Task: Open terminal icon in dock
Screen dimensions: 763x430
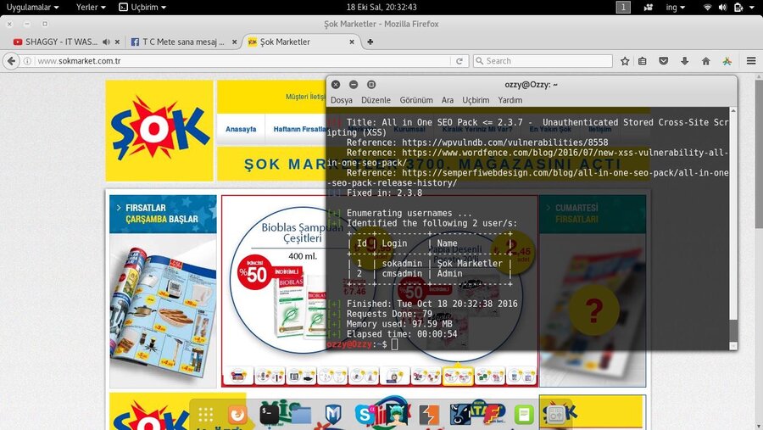Action: [x=269, y=415]
